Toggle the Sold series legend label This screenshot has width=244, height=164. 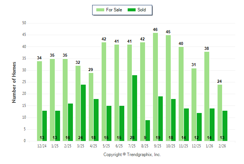(x=141, y=10)
